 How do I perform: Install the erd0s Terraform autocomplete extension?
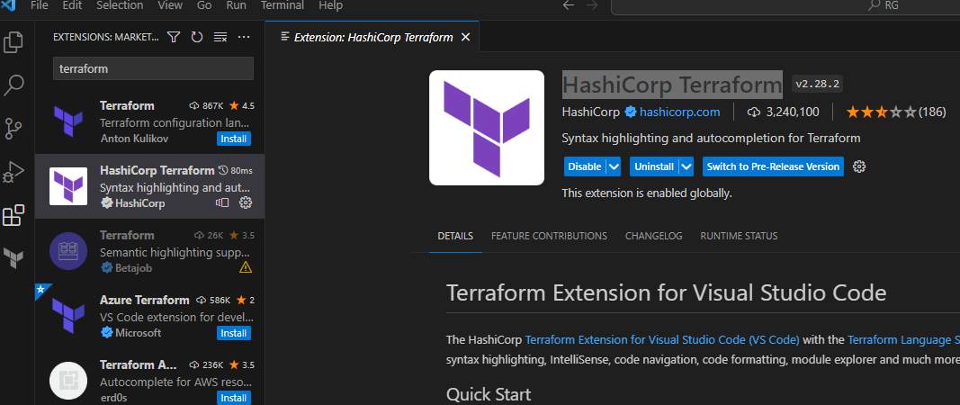click(x=234, y=399)
